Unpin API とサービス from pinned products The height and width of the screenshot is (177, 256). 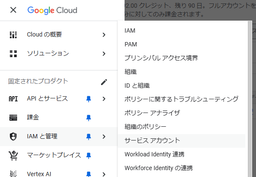(x=89, y=99)
